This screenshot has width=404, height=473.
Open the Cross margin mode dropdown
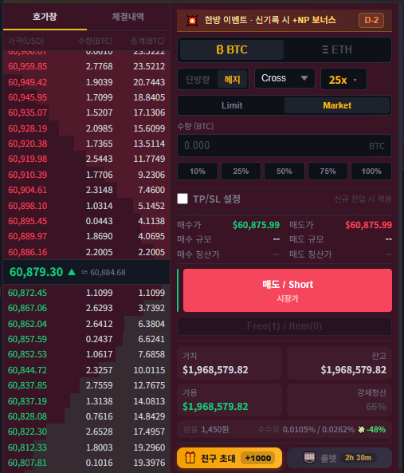(x=284, y=78)
